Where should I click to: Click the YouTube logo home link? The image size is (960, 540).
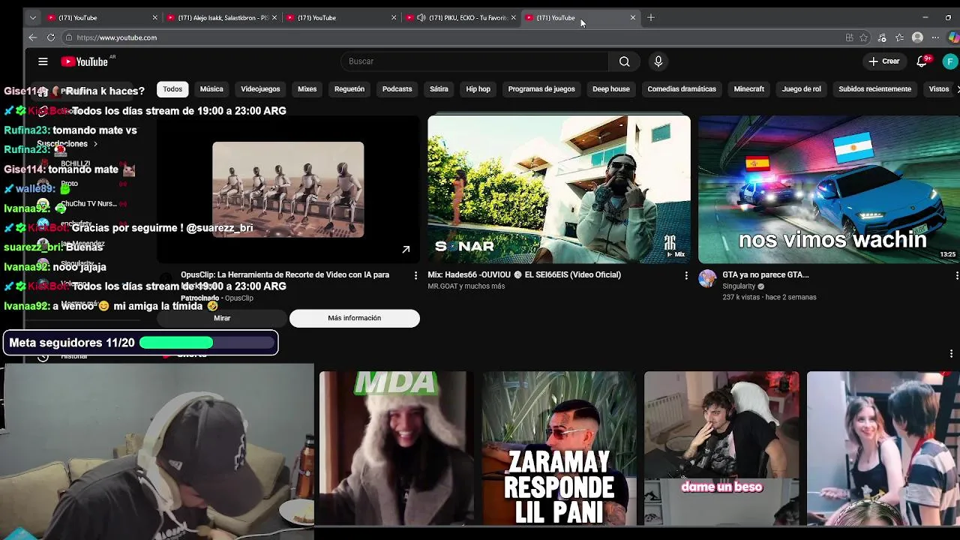click(85, 61)
